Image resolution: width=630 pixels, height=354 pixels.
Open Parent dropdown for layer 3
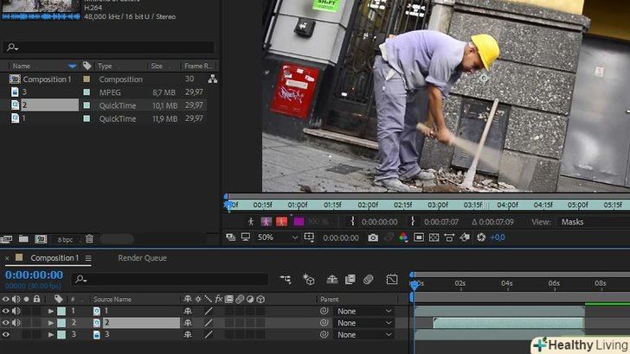point(363,335)
